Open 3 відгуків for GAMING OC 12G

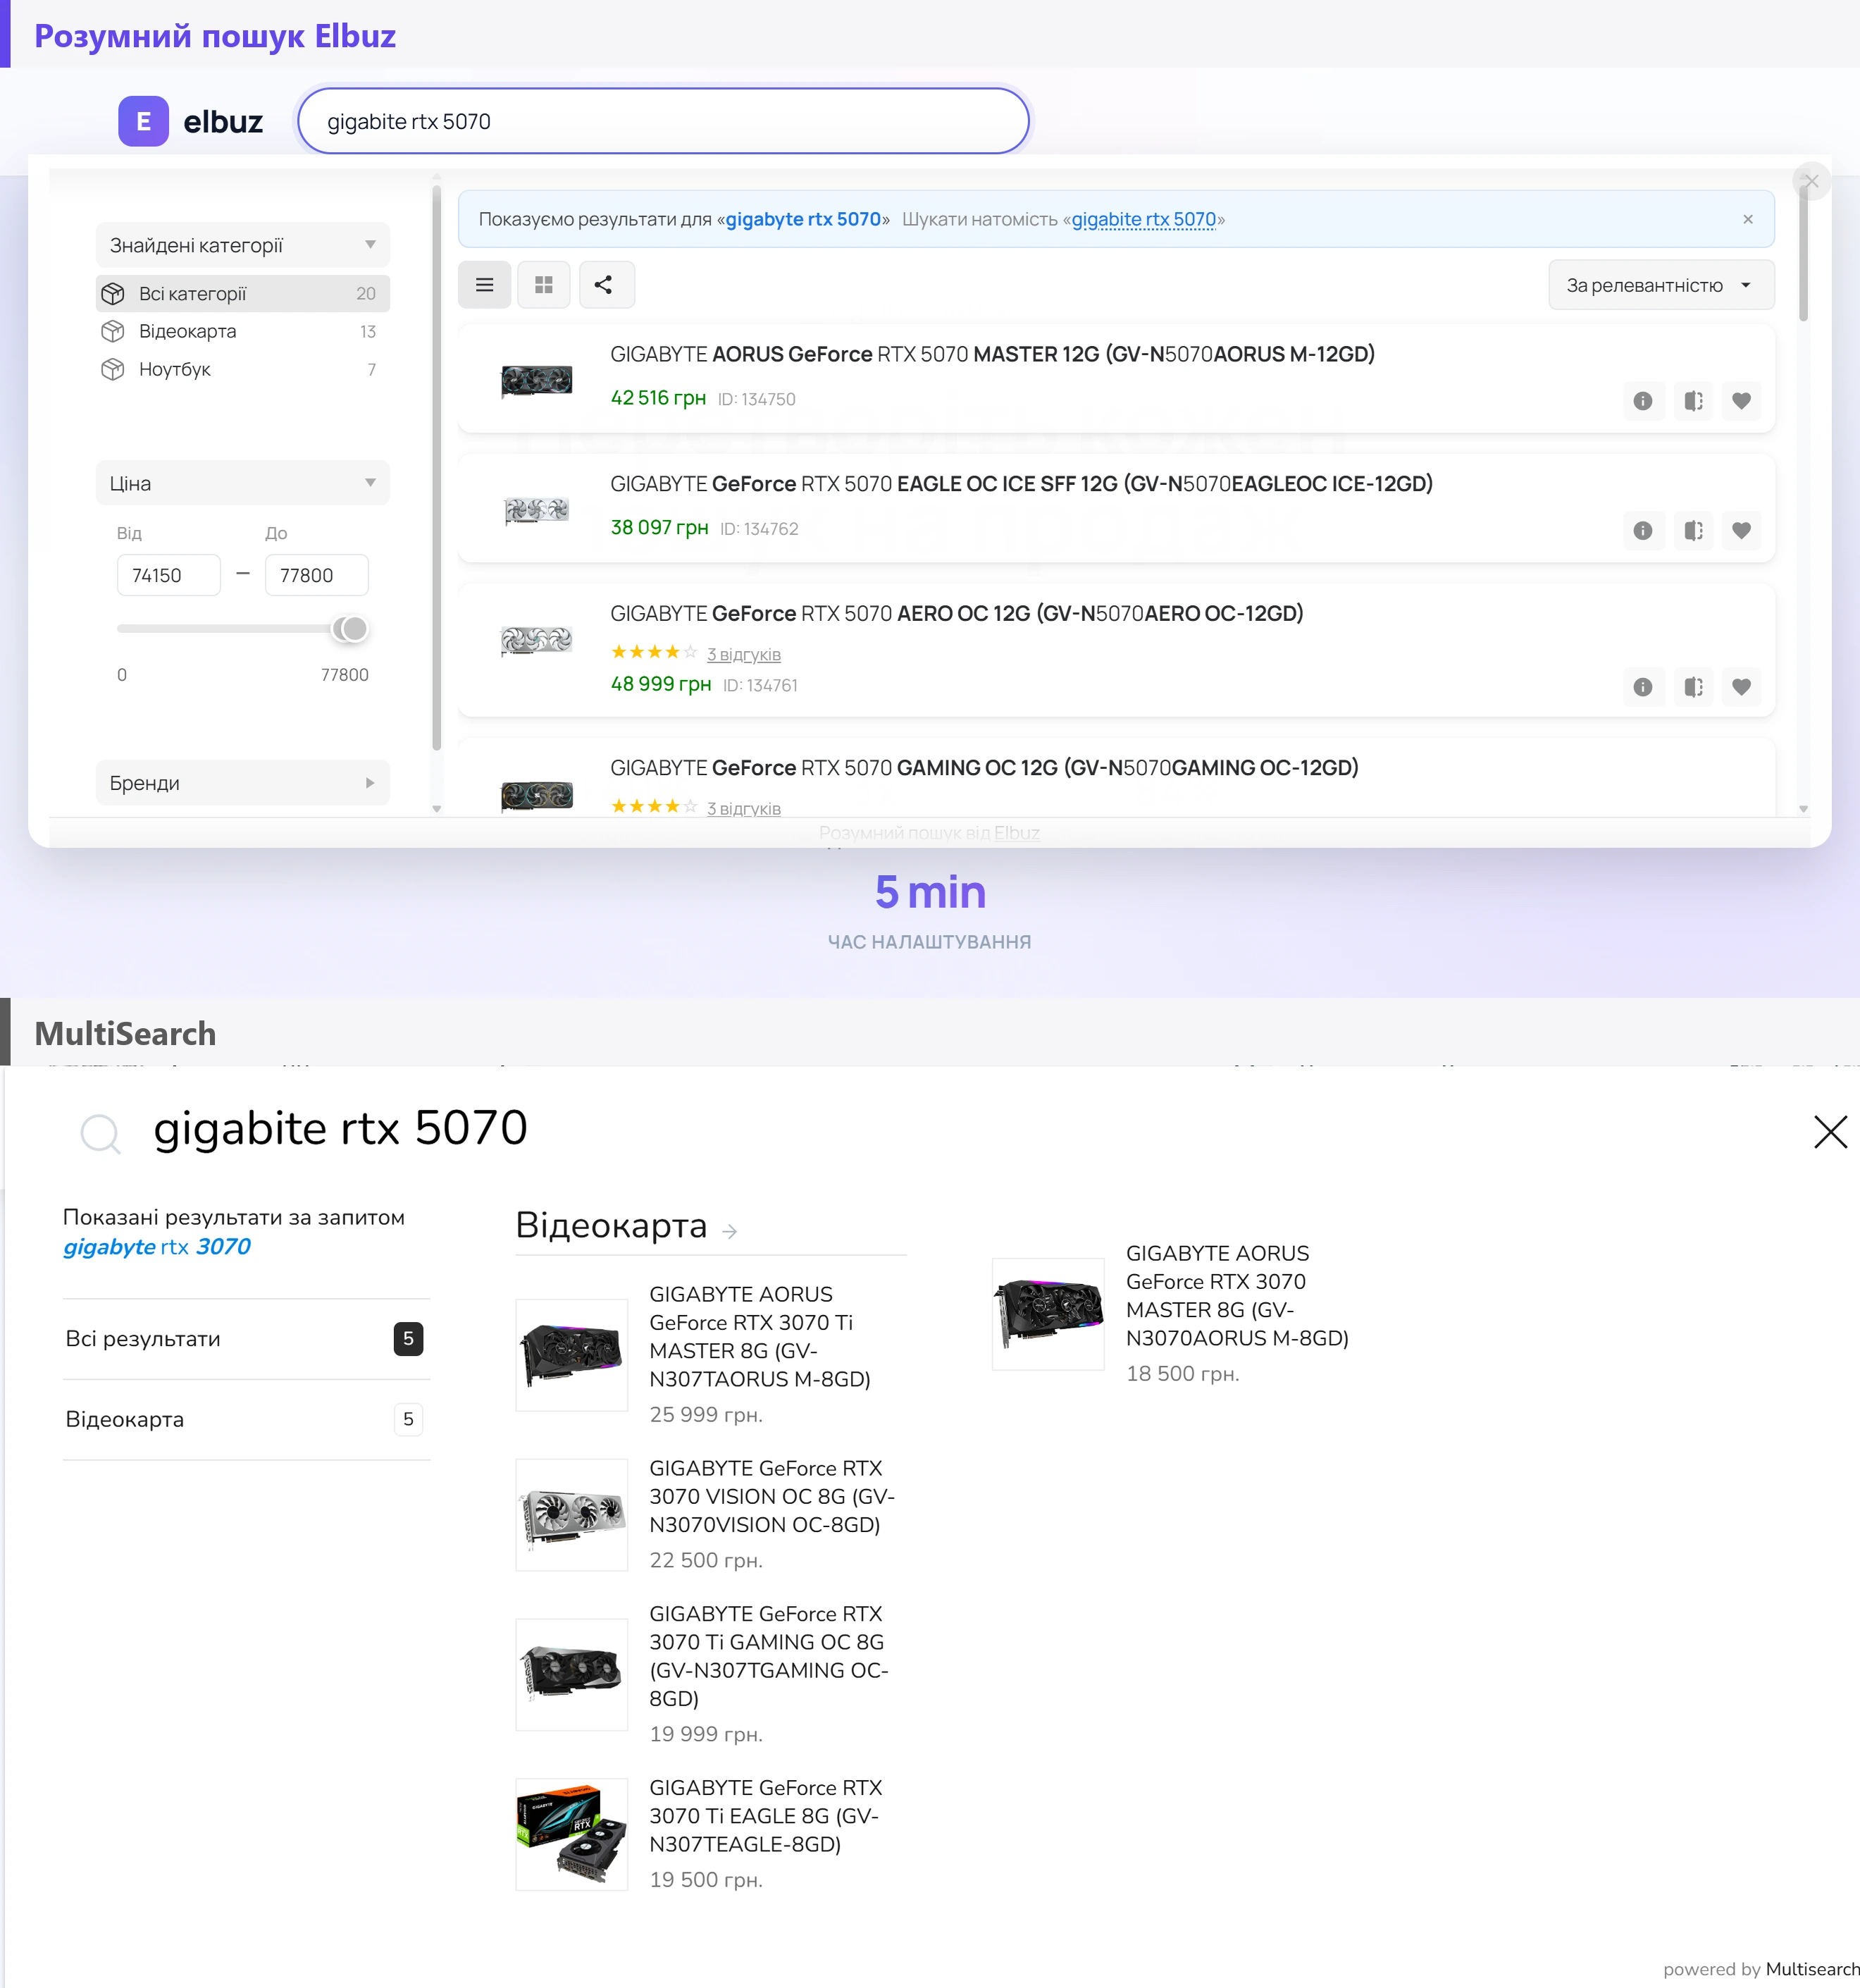(744, 808)
